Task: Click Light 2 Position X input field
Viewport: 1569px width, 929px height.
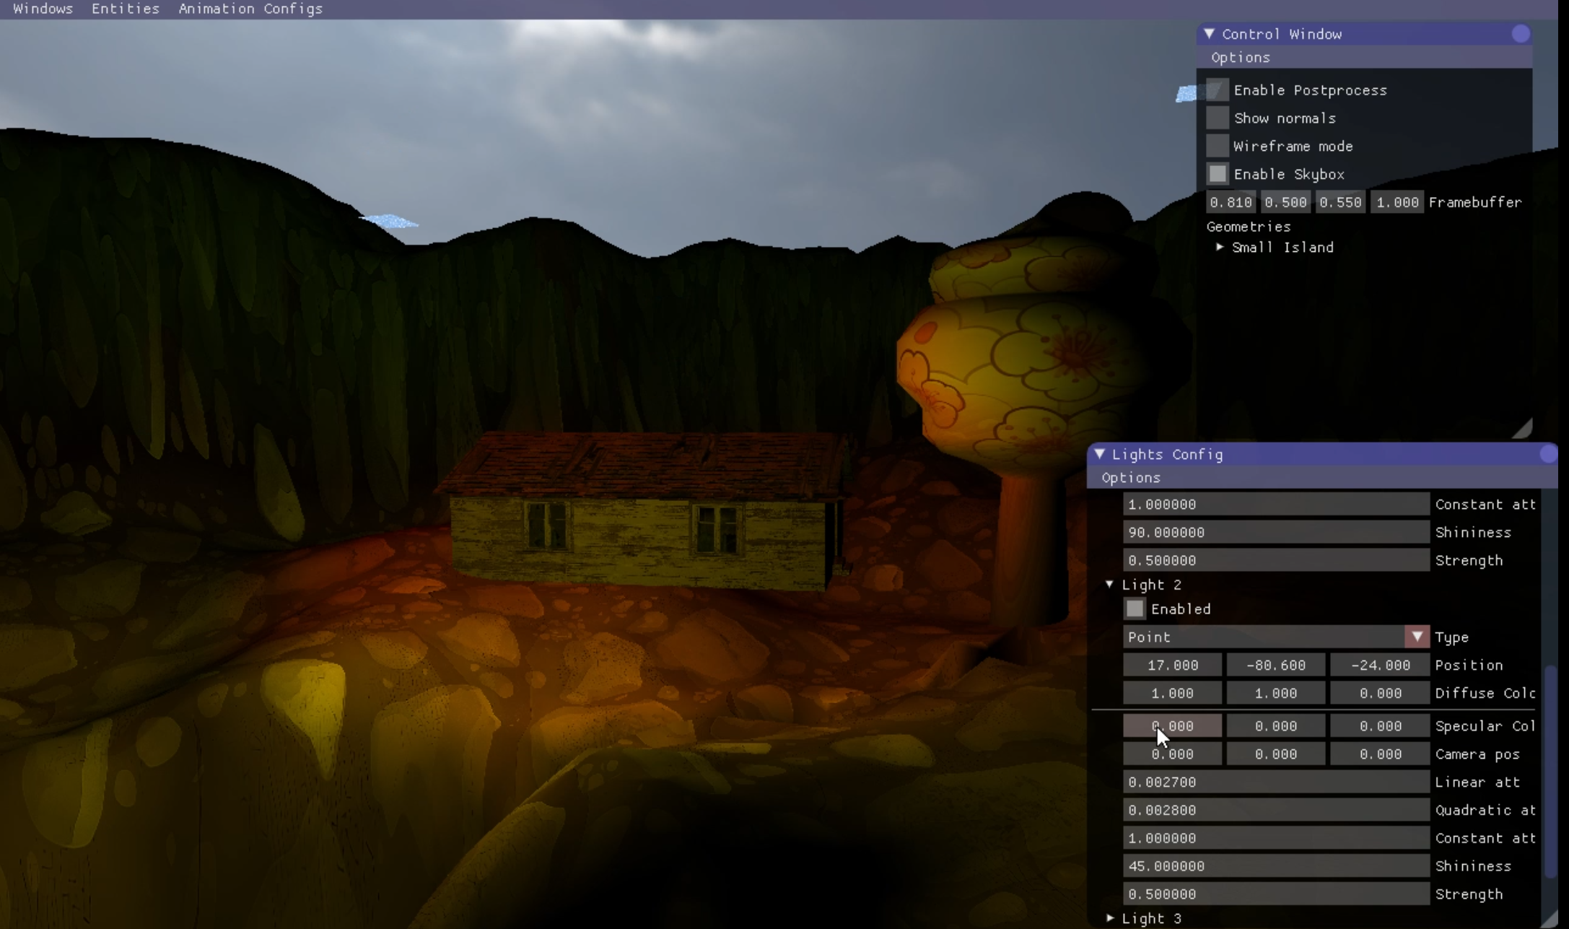Action: [x=1172, y=666]
